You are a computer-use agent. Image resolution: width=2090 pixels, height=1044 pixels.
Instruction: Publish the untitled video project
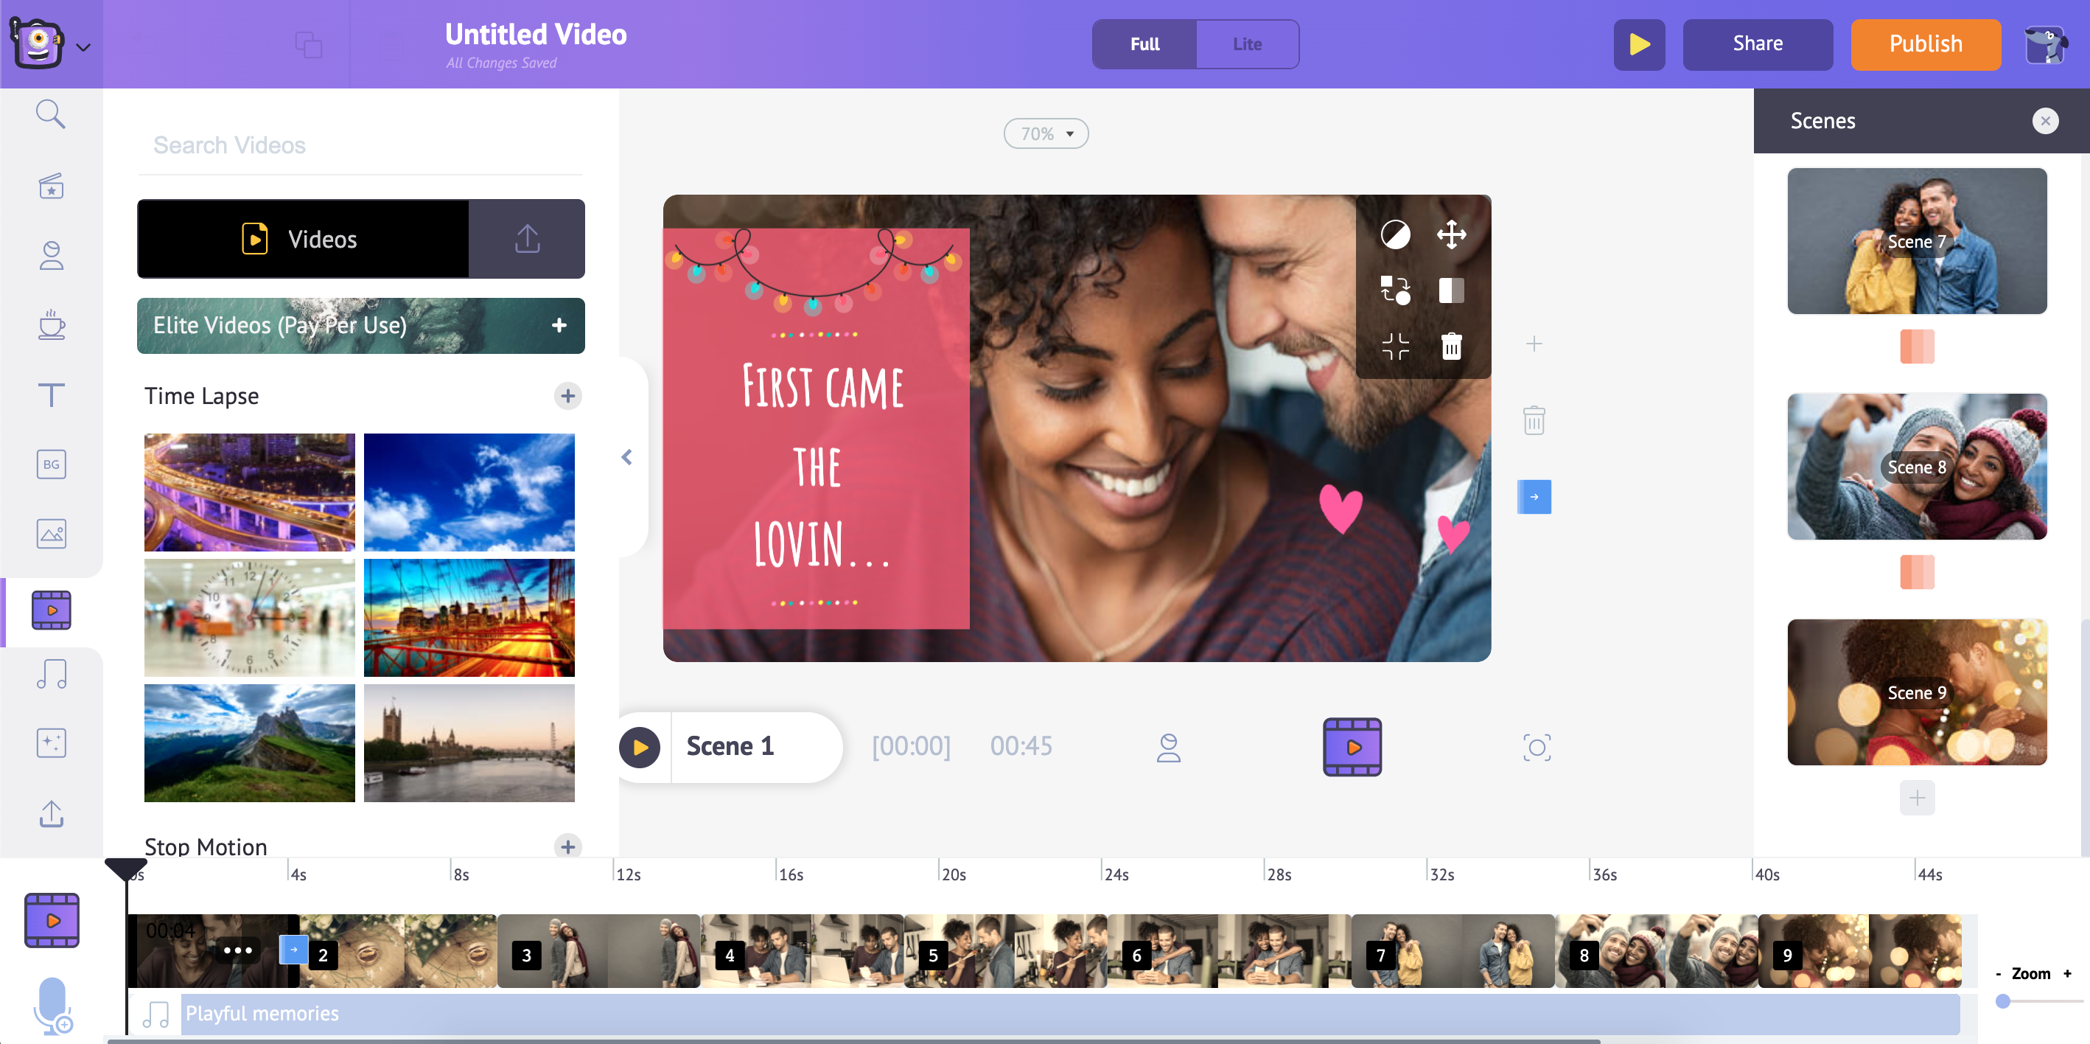pyautogui.click(x=1926, y=43)
